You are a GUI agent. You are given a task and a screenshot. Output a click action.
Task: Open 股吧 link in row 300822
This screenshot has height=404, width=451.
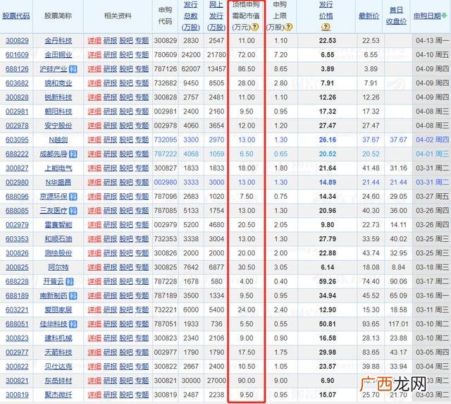point(126,367)
